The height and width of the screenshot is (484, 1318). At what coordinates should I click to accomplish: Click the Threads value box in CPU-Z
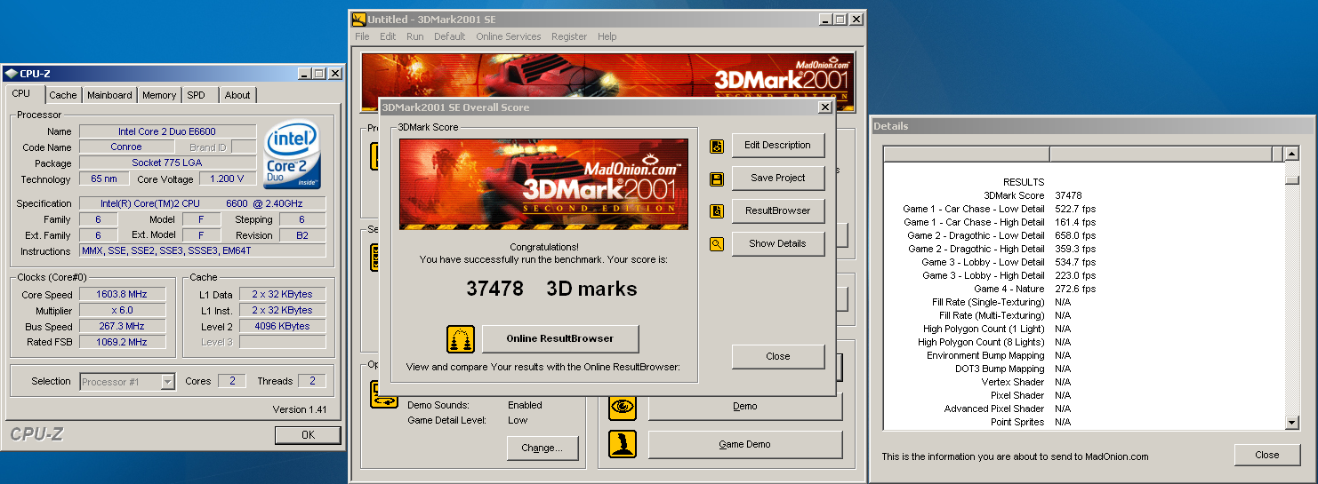point(312,382)
